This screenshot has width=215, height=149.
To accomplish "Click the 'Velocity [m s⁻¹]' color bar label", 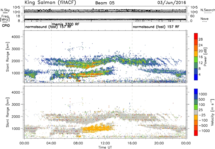I will click(212, 112).
